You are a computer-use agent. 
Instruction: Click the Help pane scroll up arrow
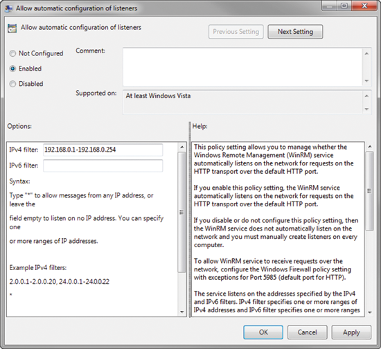coord(370,146)
